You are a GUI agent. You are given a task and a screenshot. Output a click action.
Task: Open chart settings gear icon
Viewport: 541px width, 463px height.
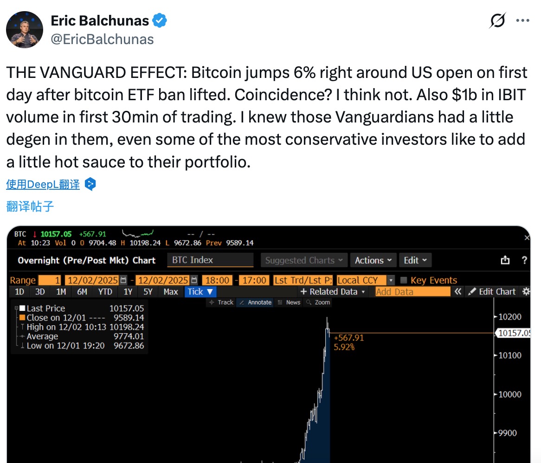526,292
